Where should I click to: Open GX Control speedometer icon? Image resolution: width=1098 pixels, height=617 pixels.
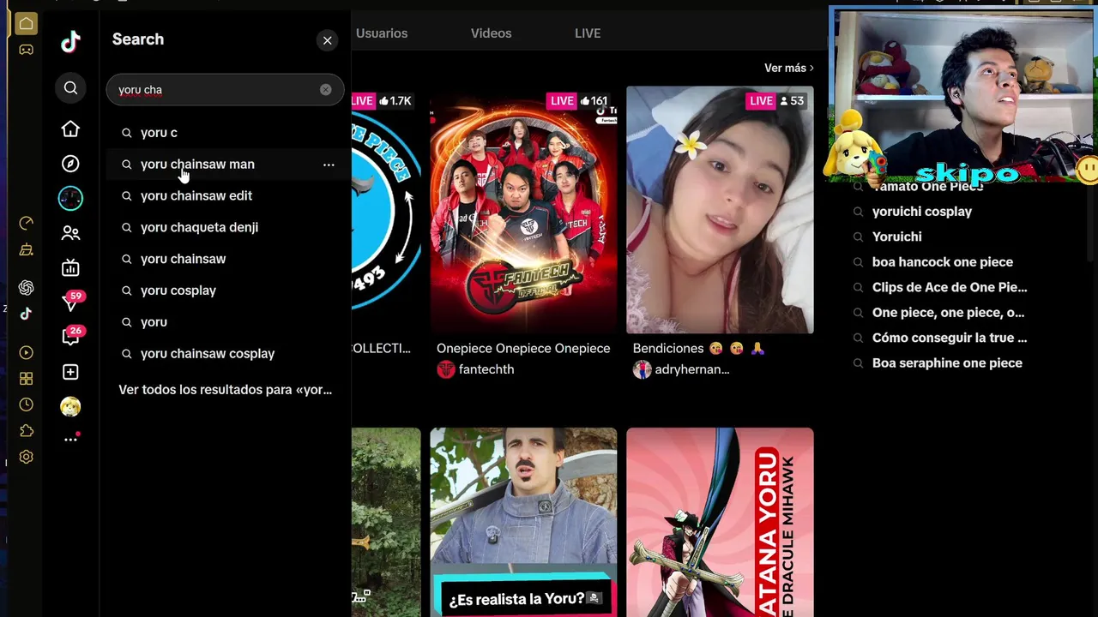point(26,224)
